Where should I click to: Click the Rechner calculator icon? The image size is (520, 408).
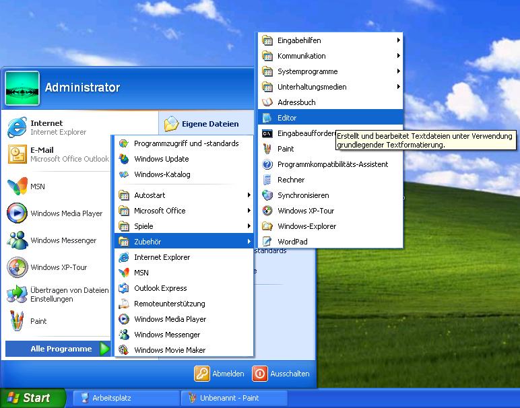[267, 180]
